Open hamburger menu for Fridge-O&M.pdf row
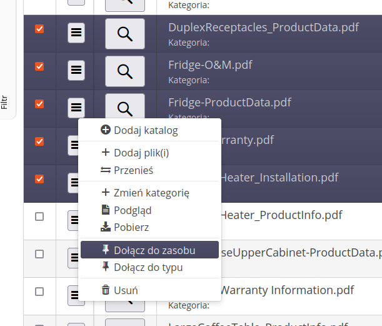The image size is (382, 326). point(76,71)
